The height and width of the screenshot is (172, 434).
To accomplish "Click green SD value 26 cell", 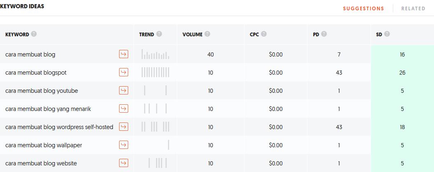I will (402, 73).
